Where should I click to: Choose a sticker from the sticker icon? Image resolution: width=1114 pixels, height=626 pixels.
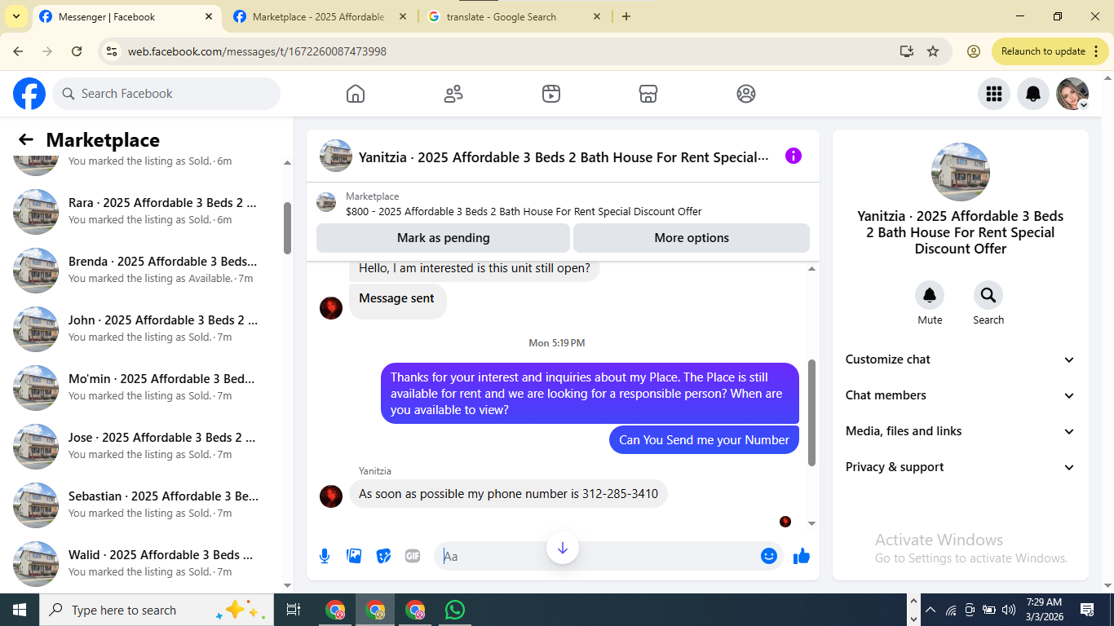click(x=383, y=556)
